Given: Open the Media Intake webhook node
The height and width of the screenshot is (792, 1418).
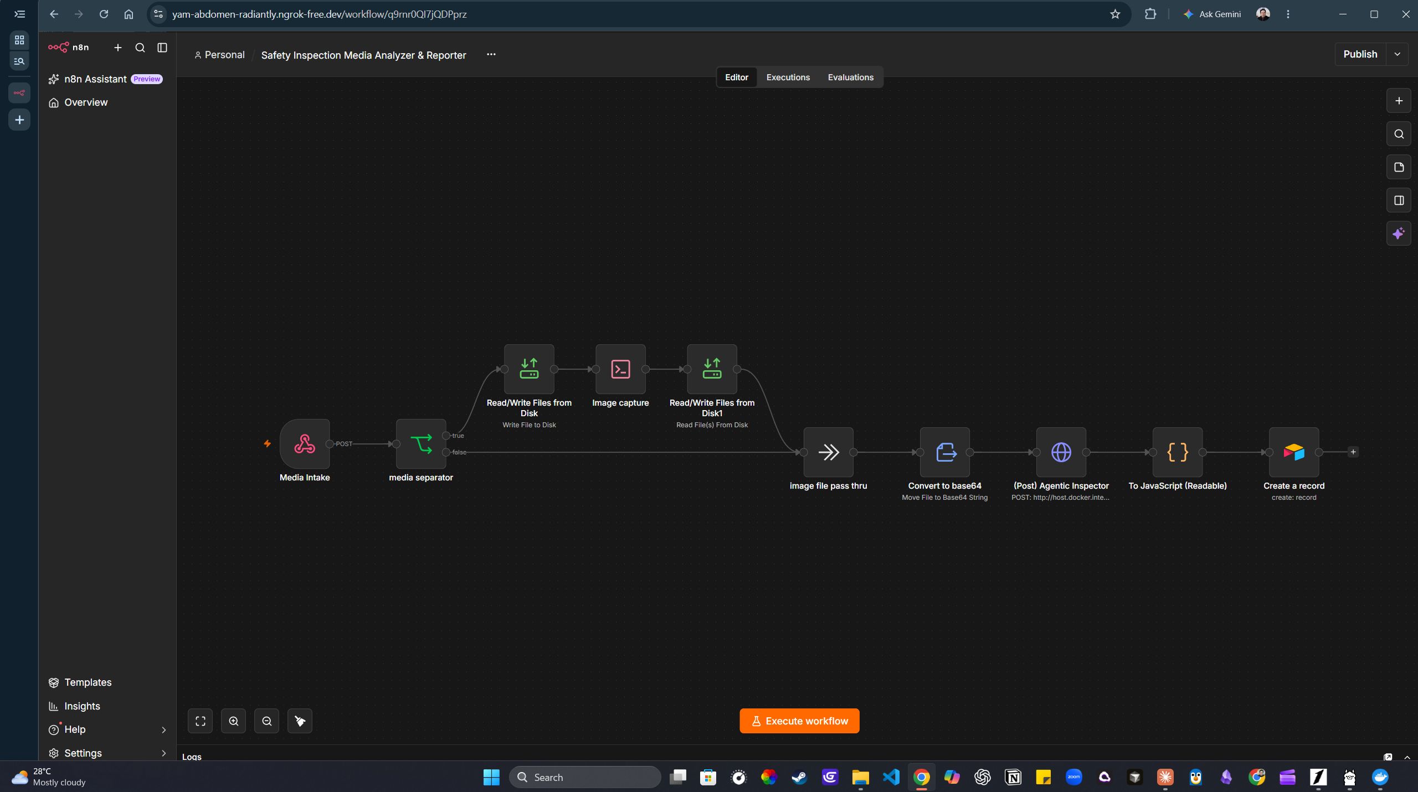Looking at the screenshot, I should (304, 444).
